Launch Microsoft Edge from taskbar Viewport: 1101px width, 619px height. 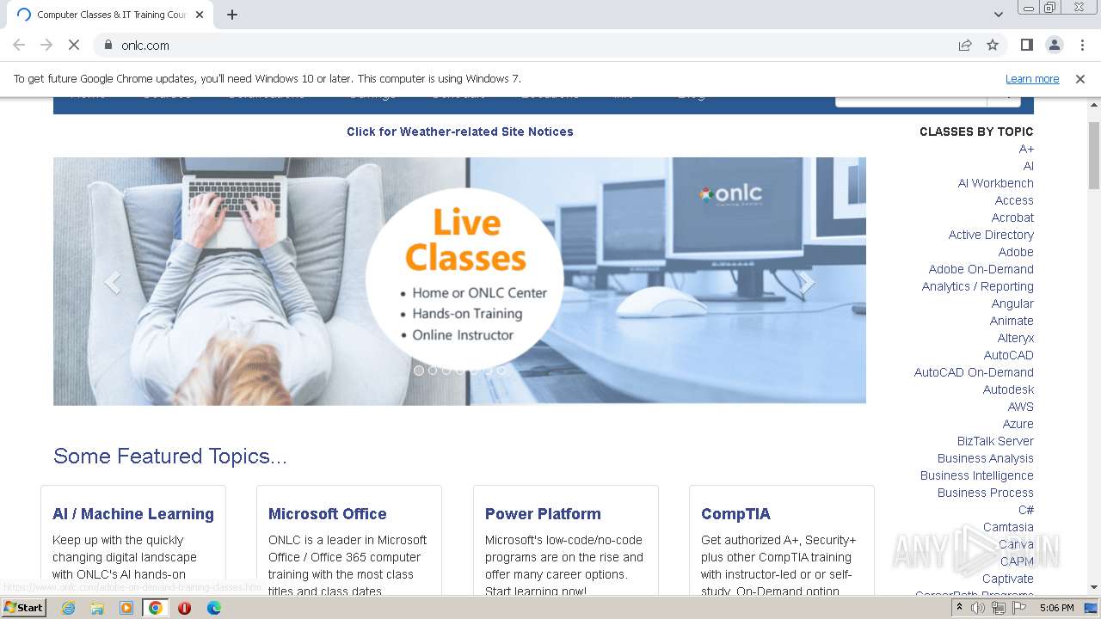coord(213,608)
